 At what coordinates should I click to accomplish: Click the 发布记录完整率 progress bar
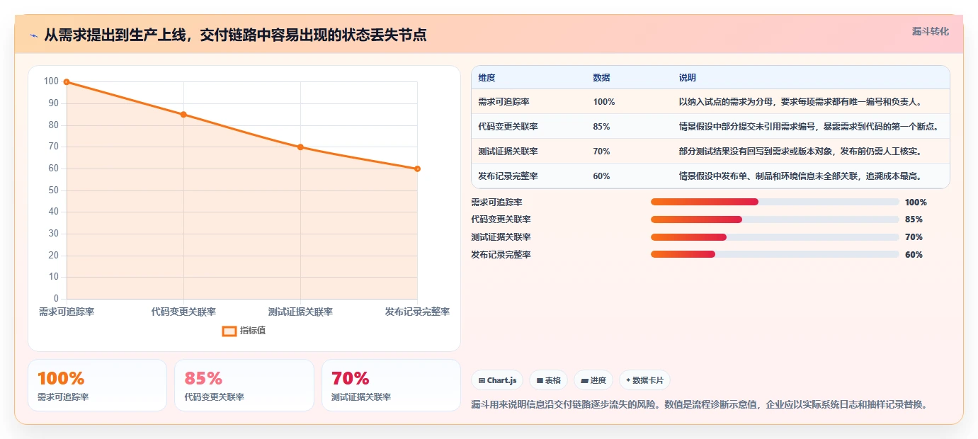775,254
